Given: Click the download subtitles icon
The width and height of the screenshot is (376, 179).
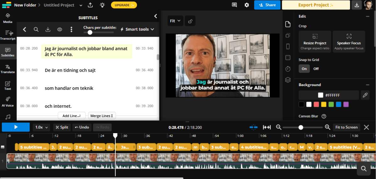Looking at the screenshot, I should click(48, 30).
